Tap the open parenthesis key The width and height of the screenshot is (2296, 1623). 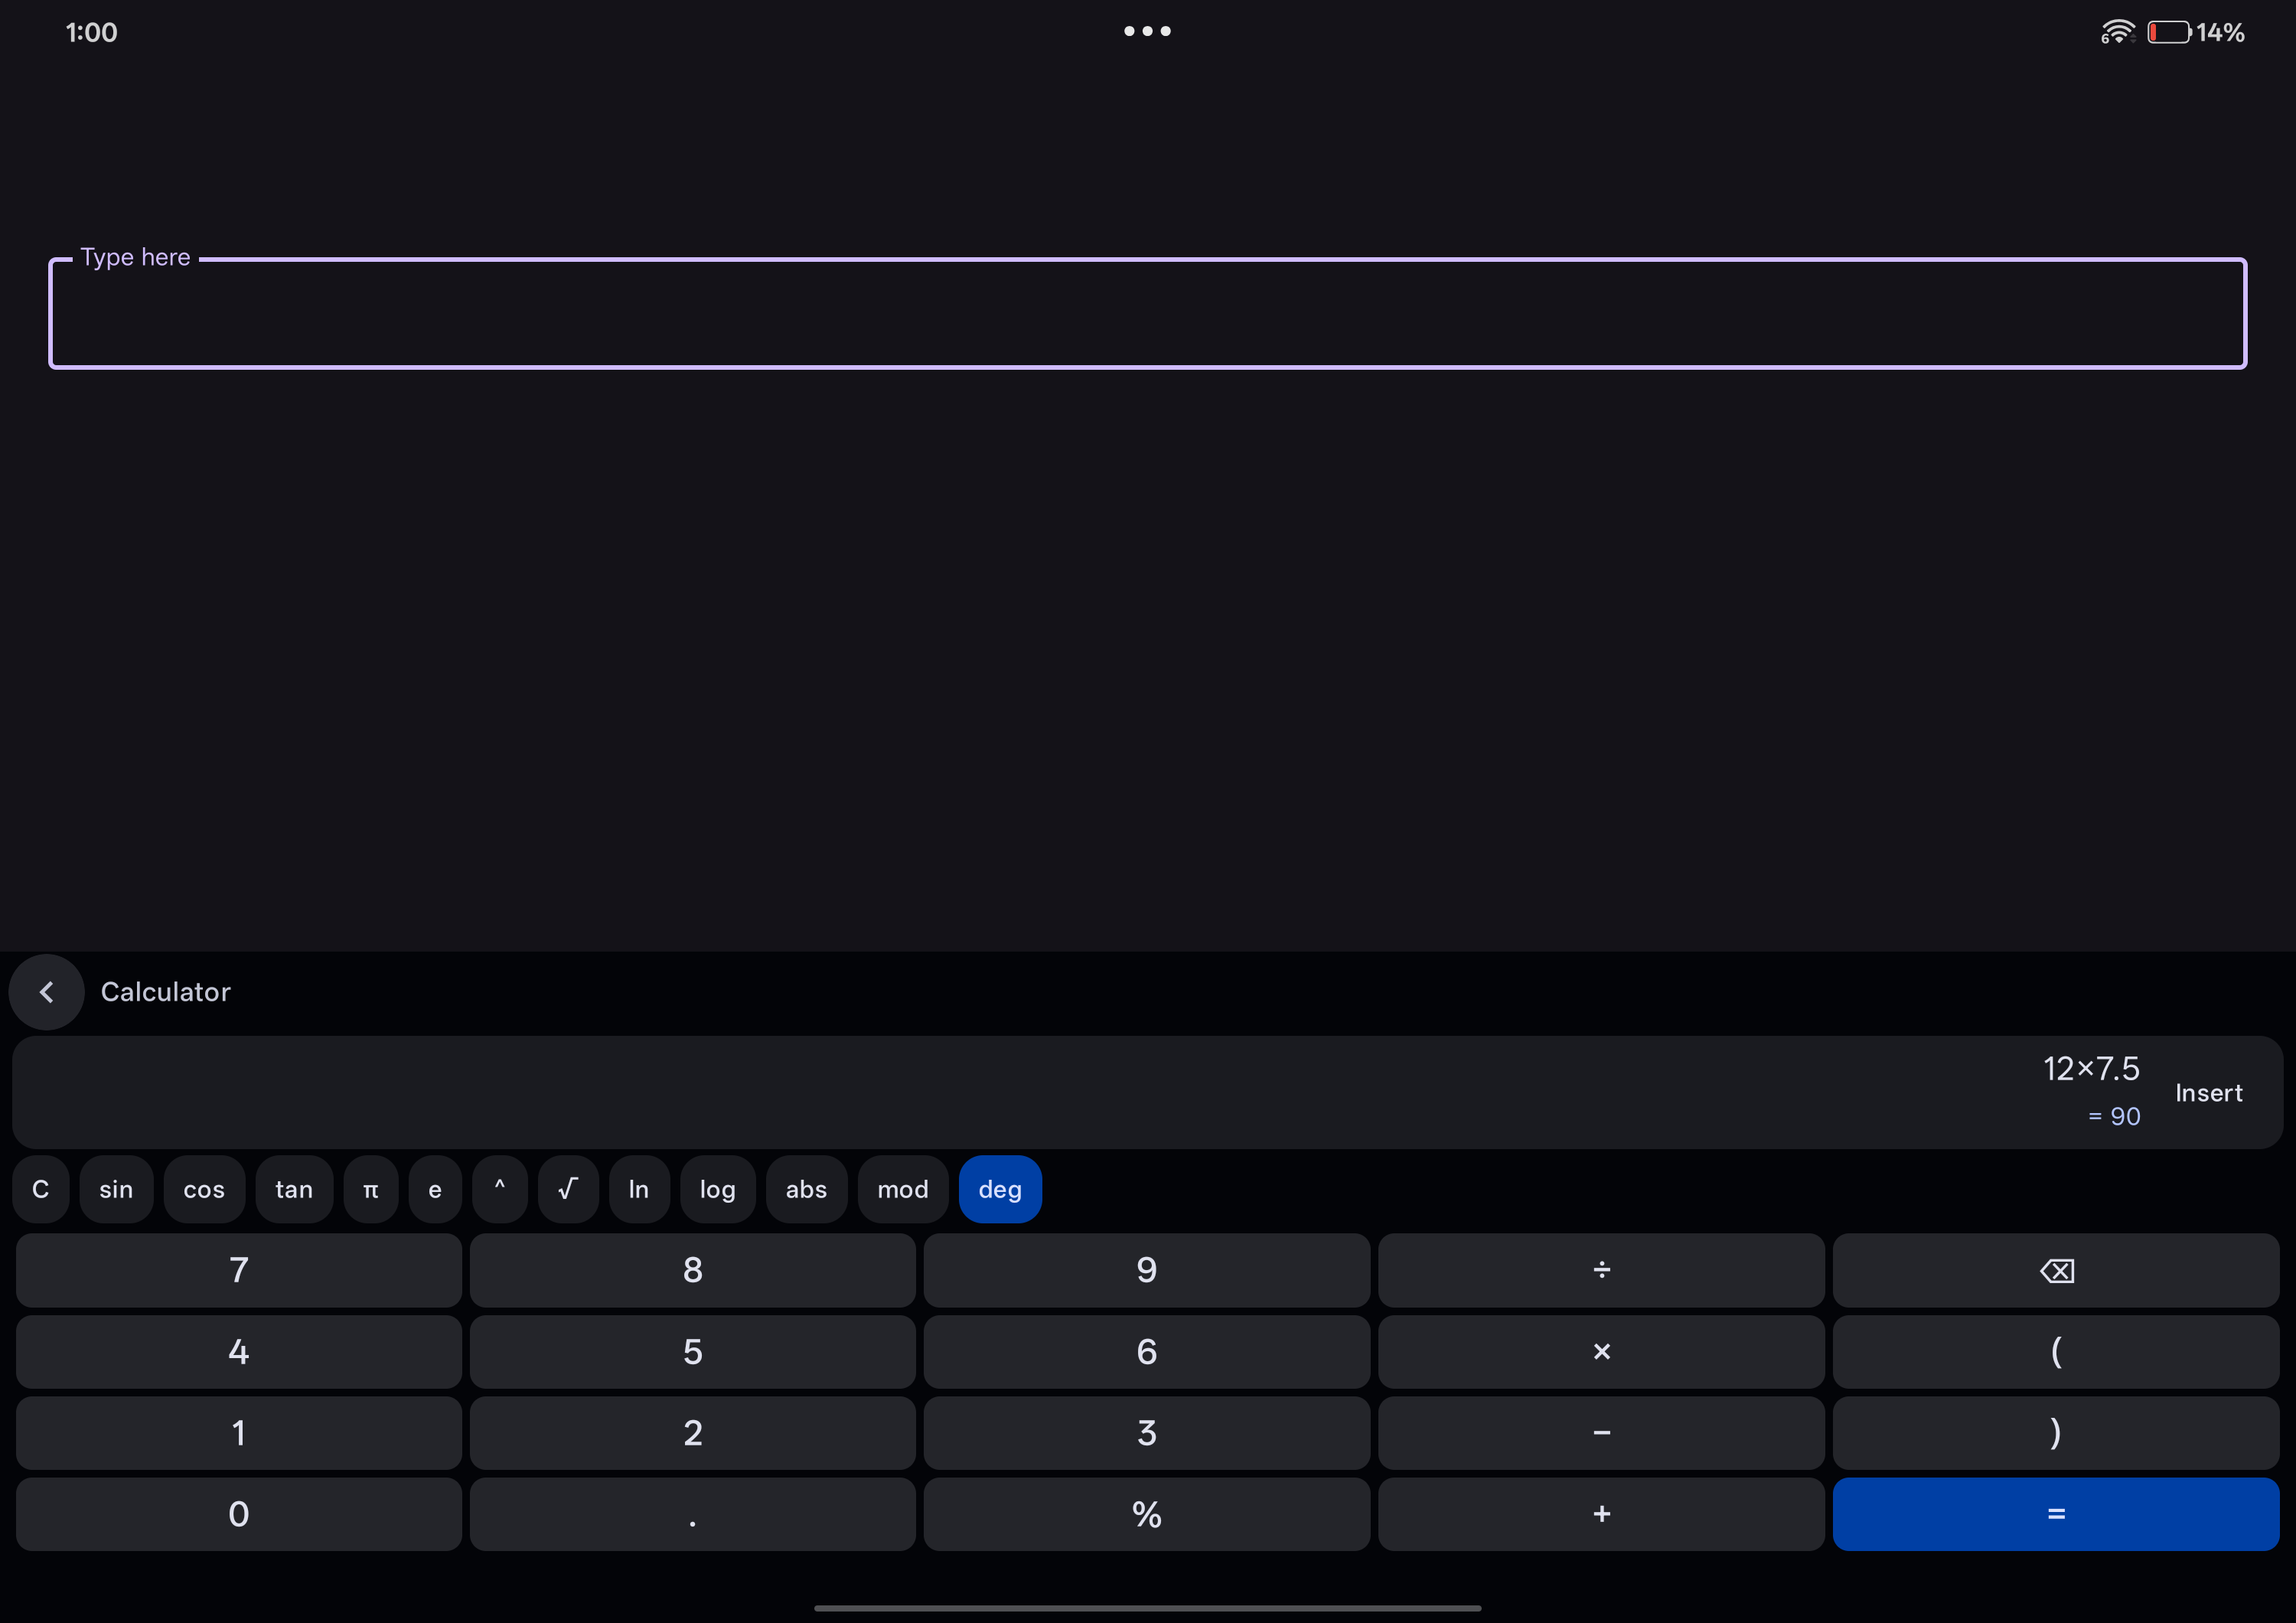[2055, 1352]
